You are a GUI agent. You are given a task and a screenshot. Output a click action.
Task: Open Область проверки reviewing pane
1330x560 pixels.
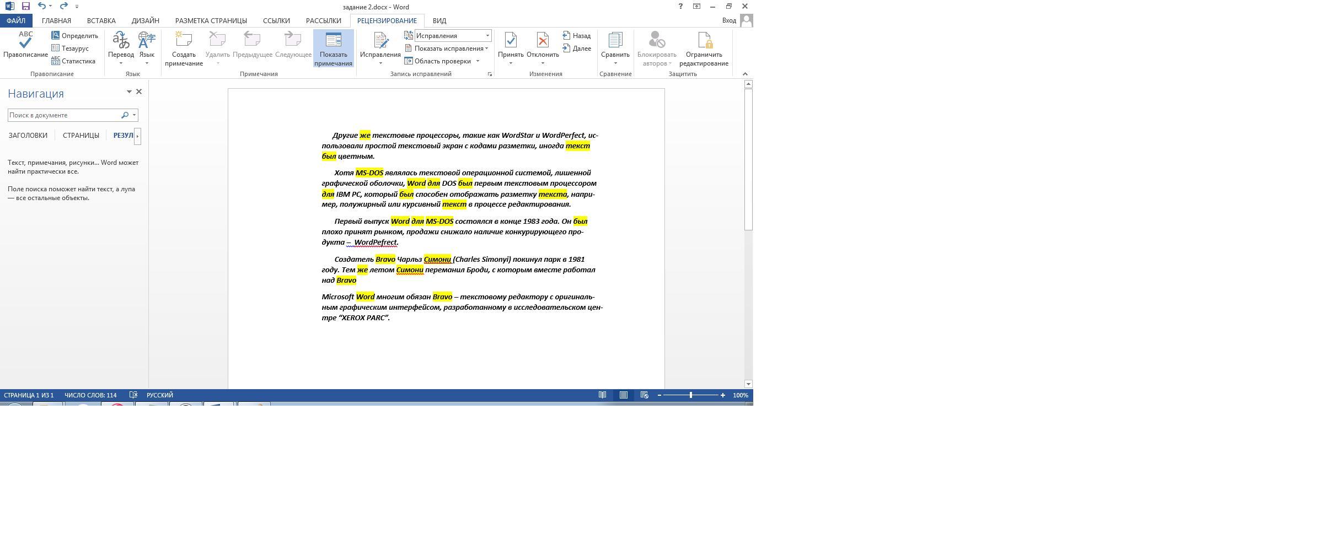click(438, 61)
